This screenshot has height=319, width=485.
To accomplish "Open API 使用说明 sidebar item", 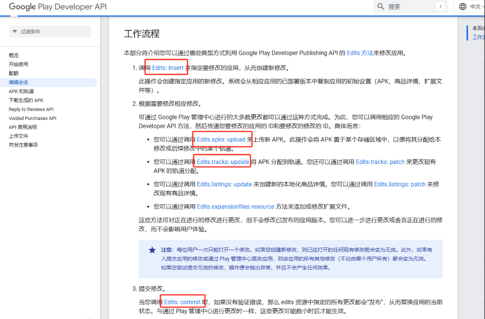I will coord(23,127).
